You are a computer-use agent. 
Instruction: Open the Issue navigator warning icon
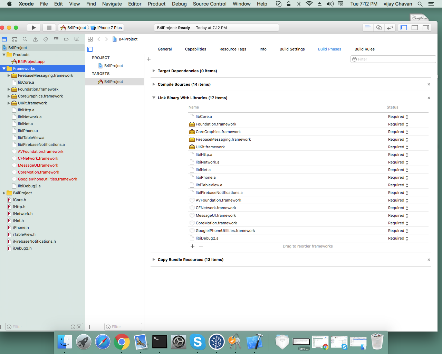[x=35, y=39]
